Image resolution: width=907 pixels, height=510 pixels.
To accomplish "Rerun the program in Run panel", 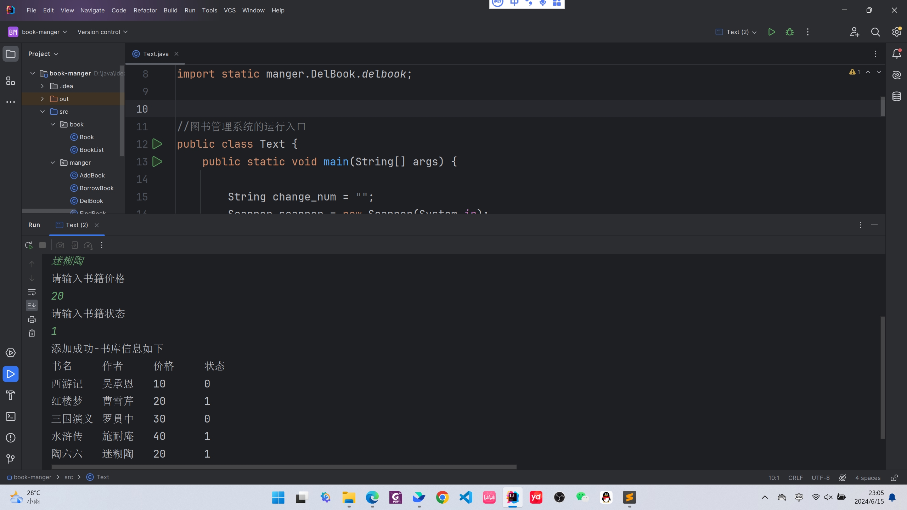I will pos(29,245).
